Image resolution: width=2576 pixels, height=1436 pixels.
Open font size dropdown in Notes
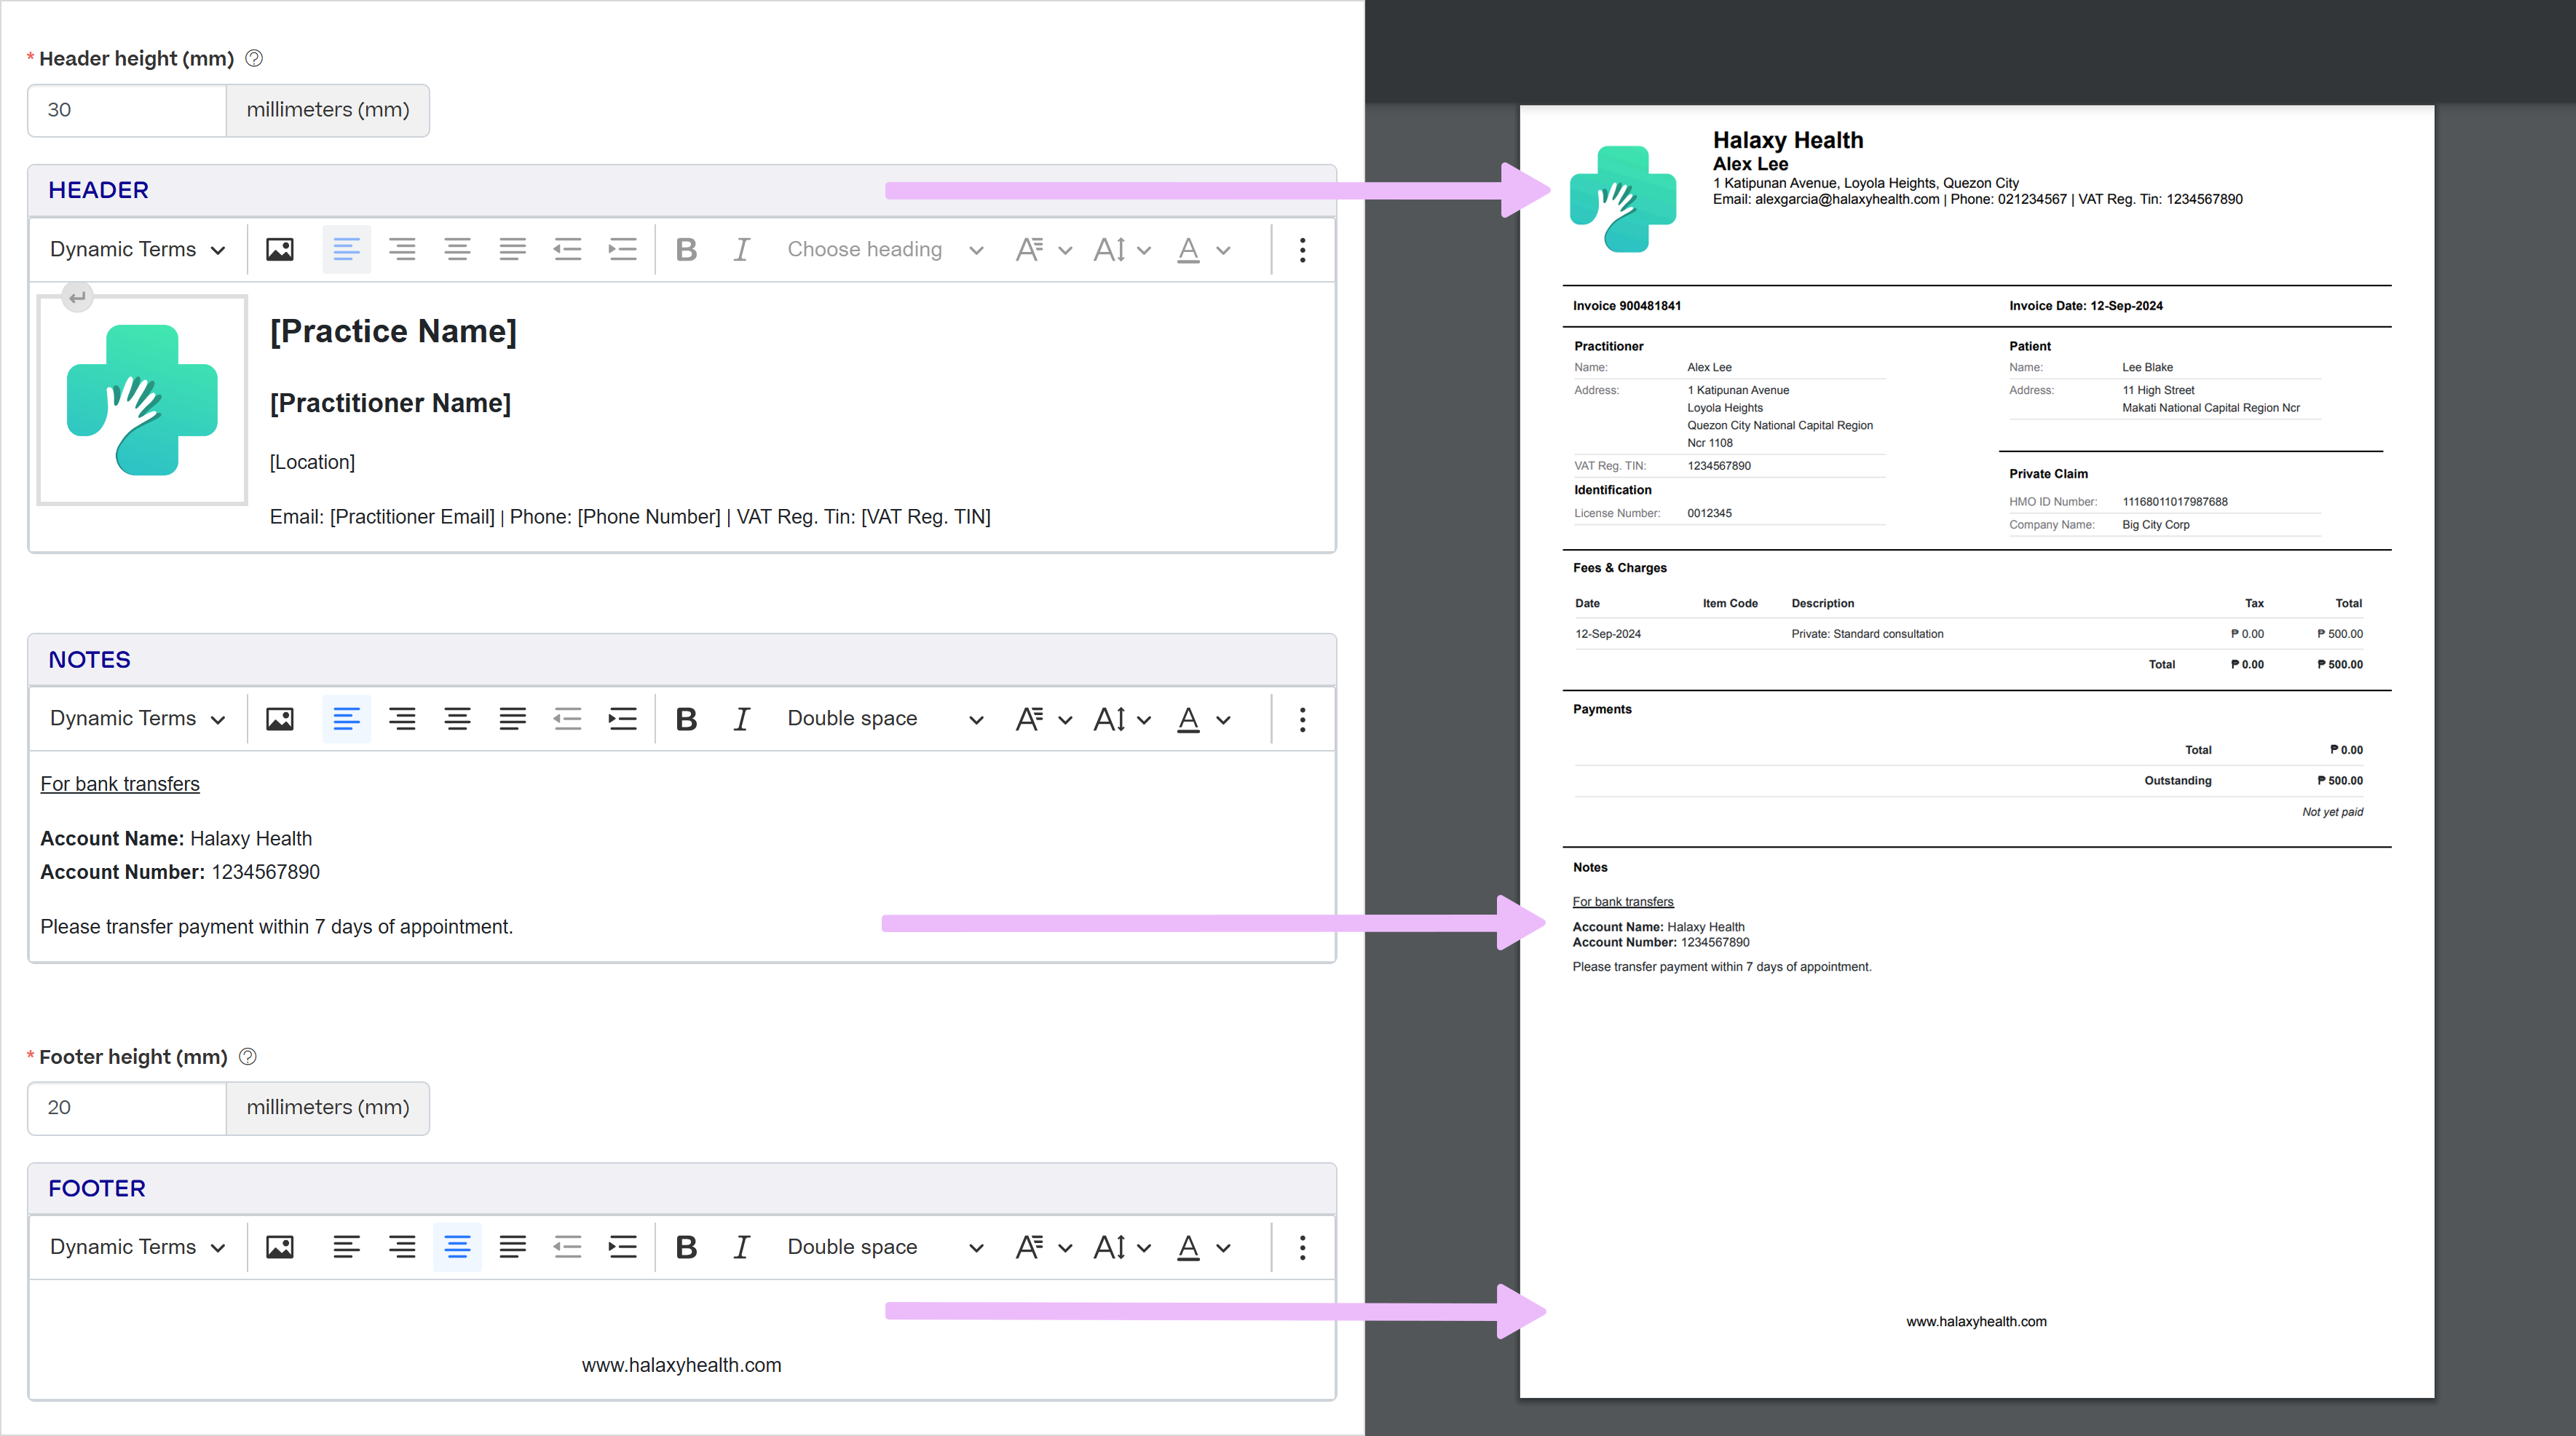coord(1122,719)
